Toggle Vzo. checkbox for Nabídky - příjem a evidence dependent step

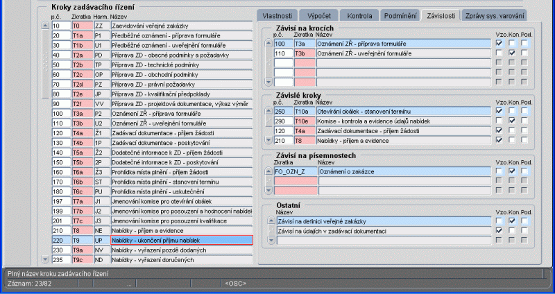point(499,140)
